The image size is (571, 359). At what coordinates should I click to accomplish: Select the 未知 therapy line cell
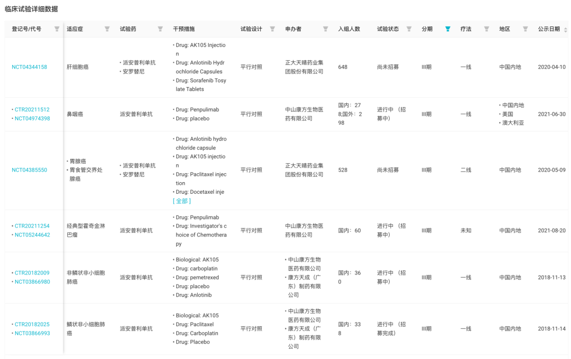tap(466, 230)
